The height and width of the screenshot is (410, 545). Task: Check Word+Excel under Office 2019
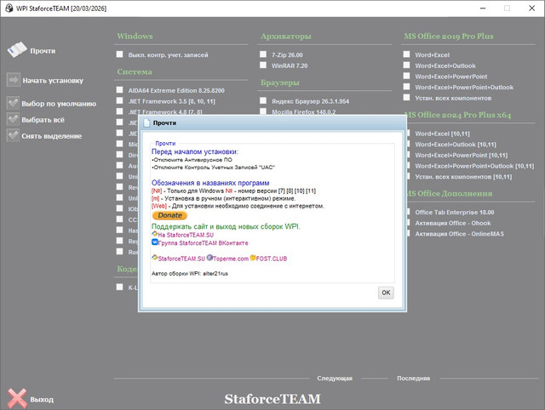[406, 54]
